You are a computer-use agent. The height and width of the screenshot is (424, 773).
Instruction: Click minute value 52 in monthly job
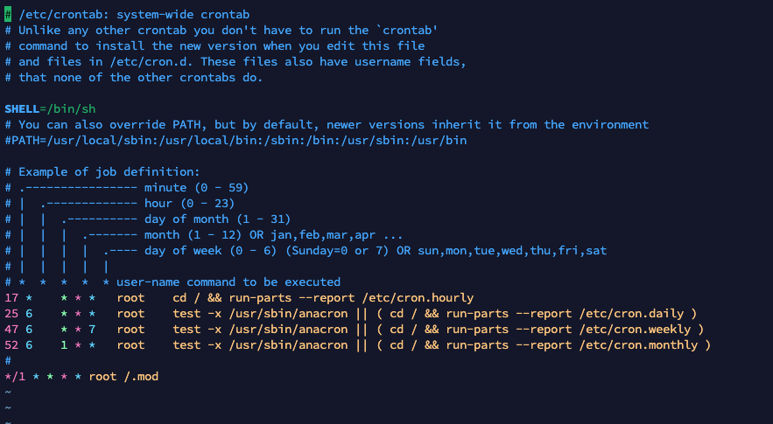tap(11, 345)
